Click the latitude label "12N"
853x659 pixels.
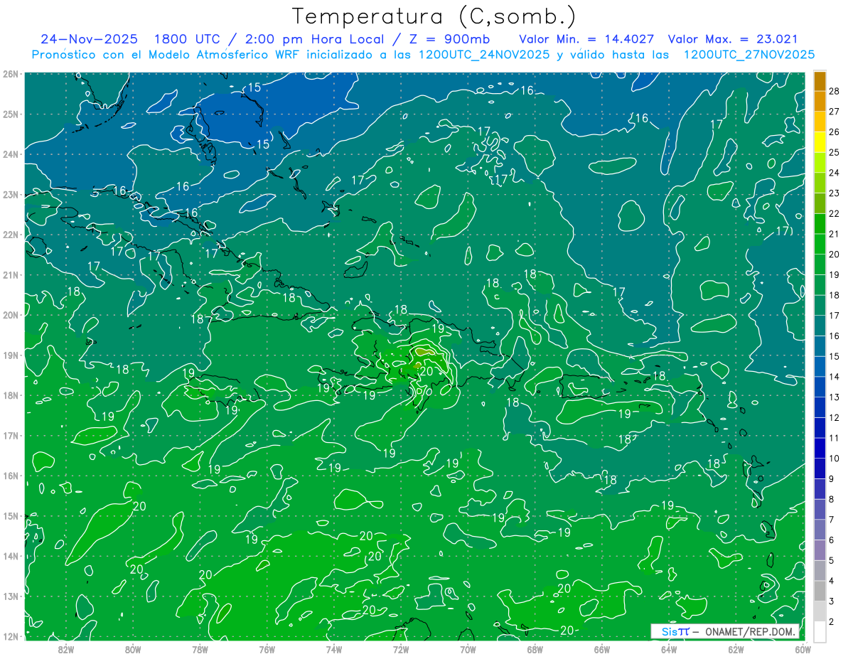pyautogui.click(x=11, y=636)
